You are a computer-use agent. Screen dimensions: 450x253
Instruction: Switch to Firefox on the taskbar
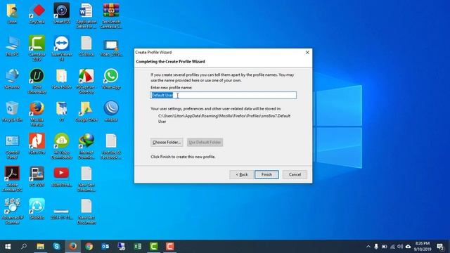pyautogui.click(x=72, y=247)
